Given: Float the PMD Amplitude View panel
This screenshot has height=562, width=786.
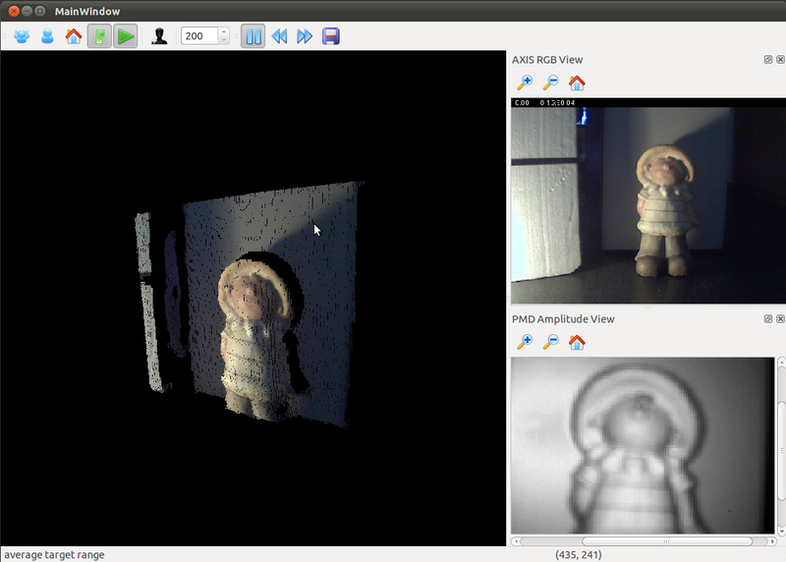Looking at the screenshot, I should 768,319.
